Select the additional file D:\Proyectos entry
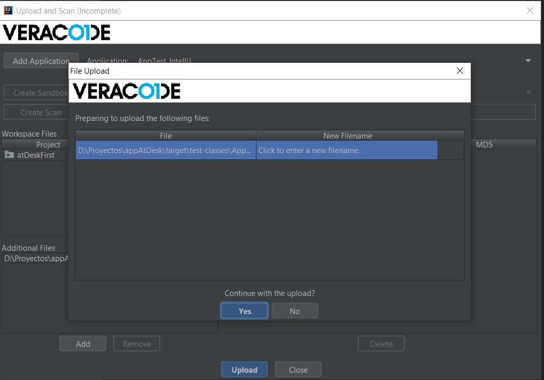544x380 pixels. pyautogui.click(x=36, y=259)
